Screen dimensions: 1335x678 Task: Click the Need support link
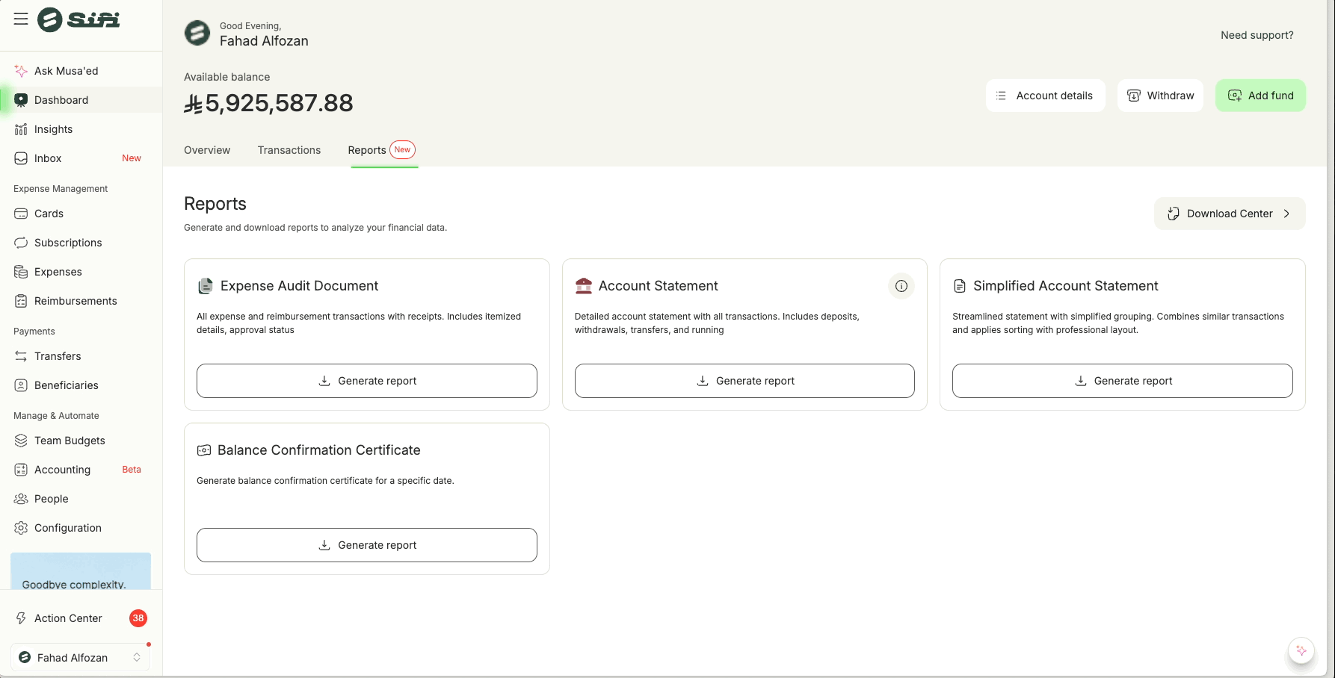(1257, 35)
